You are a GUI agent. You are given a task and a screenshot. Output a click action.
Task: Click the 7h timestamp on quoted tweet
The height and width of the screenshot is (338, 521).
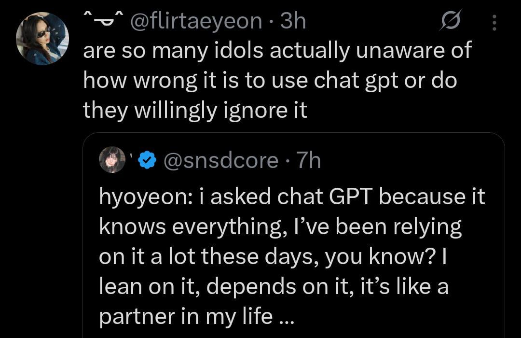309,161
